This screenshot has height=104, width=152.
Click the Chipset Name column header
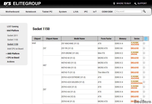click(x=52, y=39)
